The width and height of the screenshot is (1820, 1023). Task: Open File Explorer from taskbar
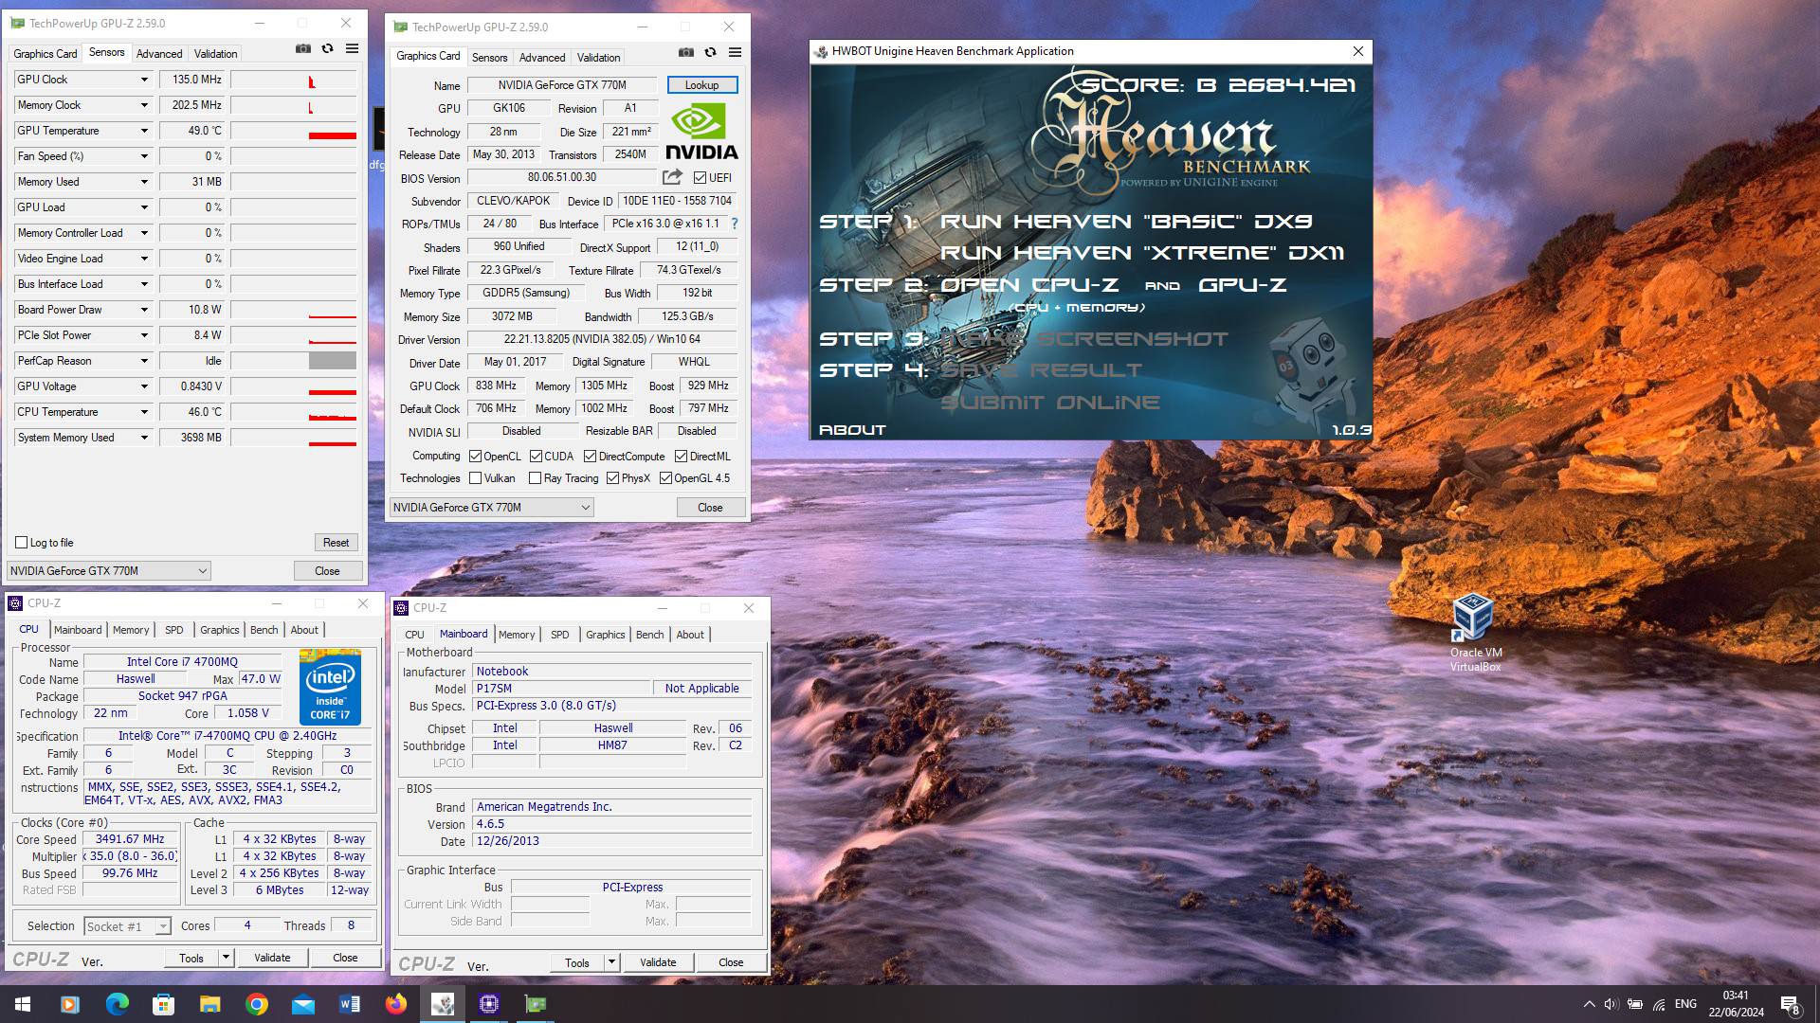(209, 1004)
